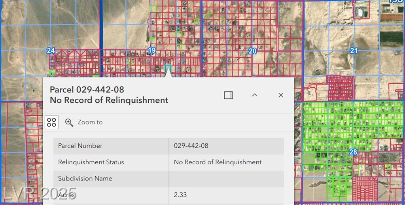The width and height of the screenshot is (405, 205).
Task: Dock the parcel popup panel
Action: point(228,95)
